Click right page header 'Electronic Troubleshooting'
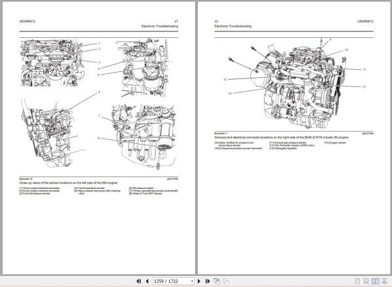 tap(233, 26)
